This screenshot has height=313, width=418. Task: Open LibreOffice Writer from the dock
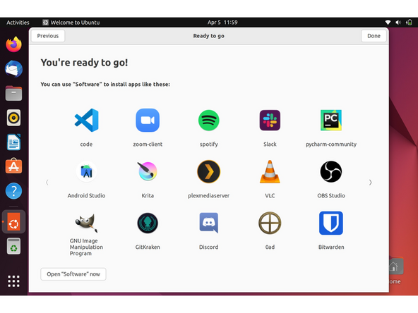pyautogui.click(x=13, y=142)
